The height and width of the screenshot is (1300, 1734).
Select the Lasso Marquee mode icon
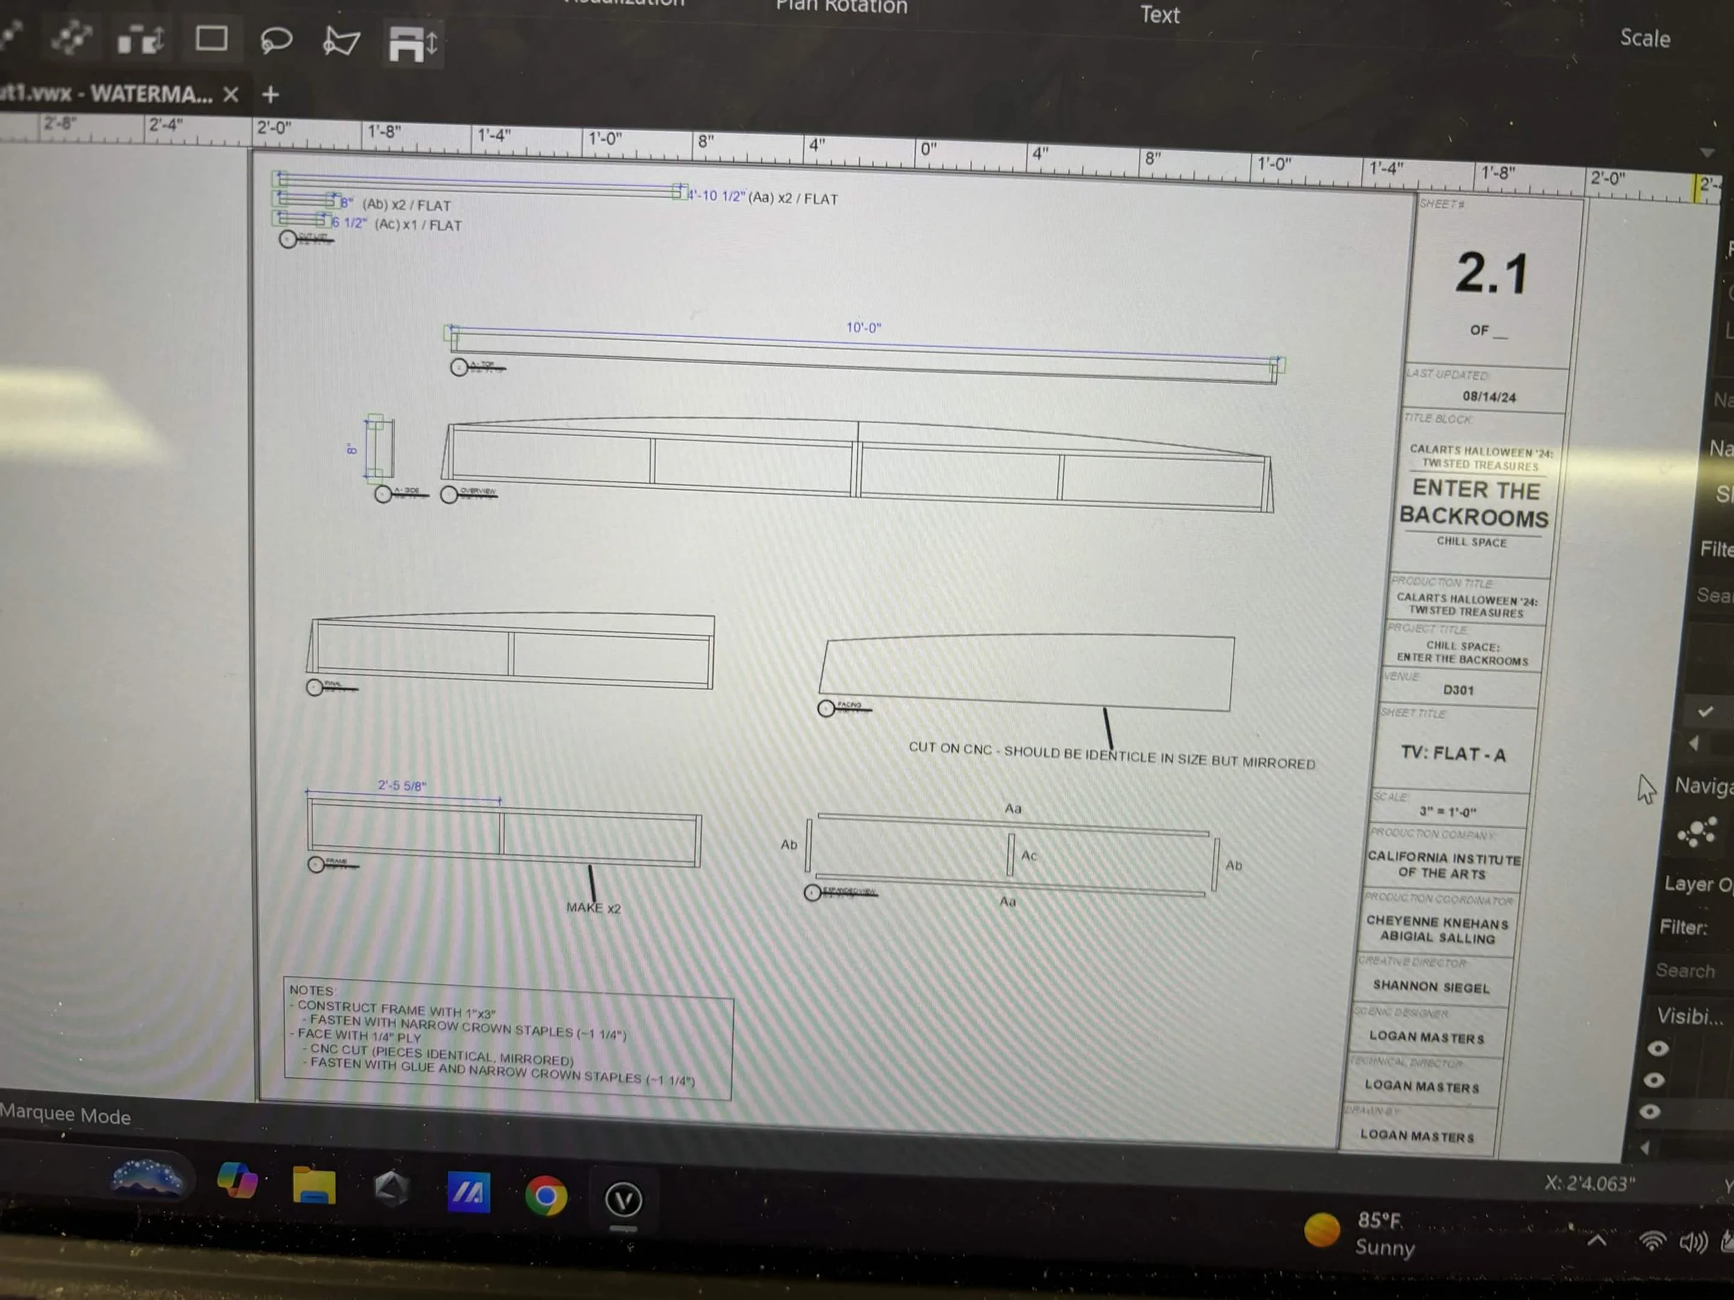tap(276, 40)
